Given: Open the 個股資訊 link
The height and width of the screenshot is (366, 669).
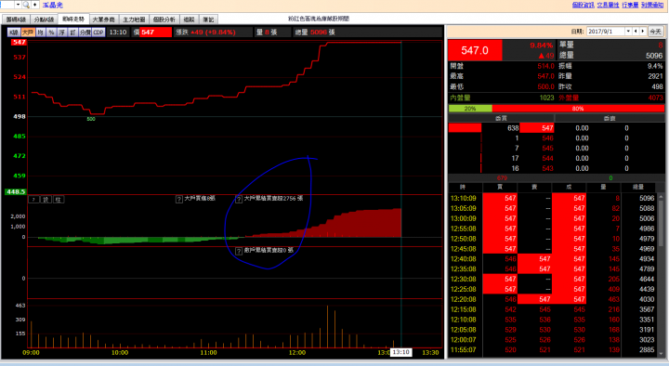Looking at the screenshot, I should click(x=583, y=5).
